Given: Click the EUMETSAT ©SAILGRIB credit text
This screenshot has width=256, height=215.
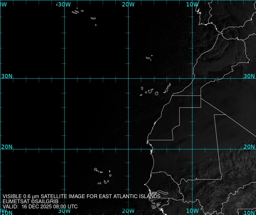Looking at the screenshot, I should click(x=30, y=201).
